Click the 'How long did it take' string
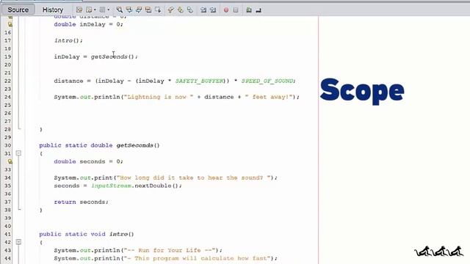Viewport: 470px width, 264px height. coord(194,177)
